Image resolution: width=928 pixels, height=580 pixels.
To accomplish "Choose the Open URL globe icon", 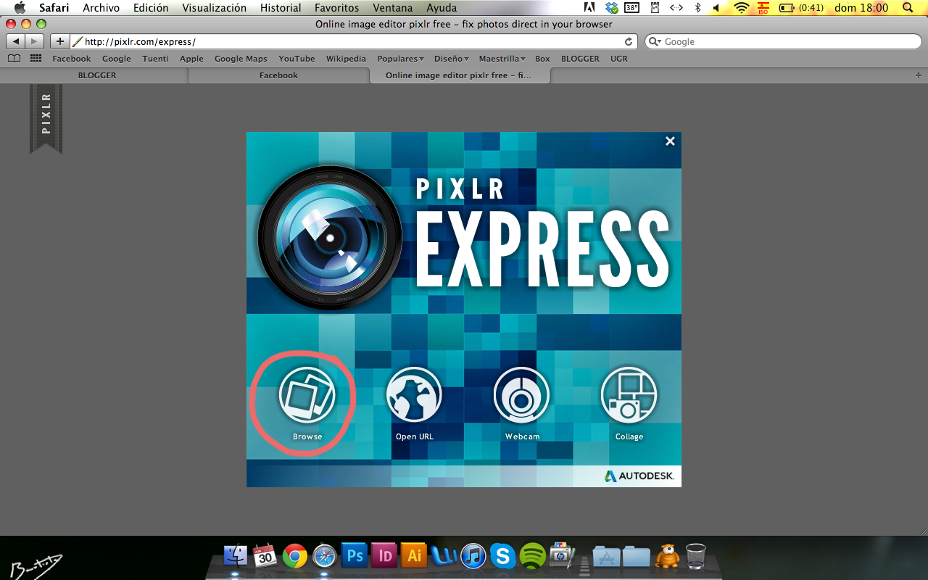I will [x=414, y=396].
